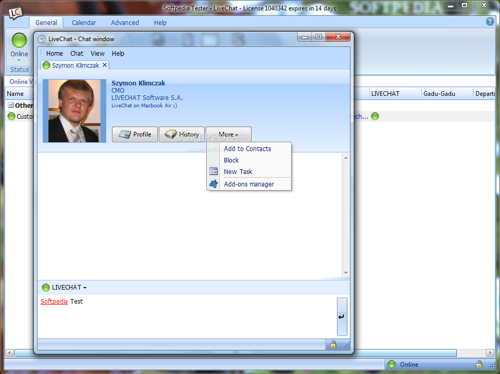Click horizontal scrollbar left arrow
500x374 pixels.
click(9, 353)
